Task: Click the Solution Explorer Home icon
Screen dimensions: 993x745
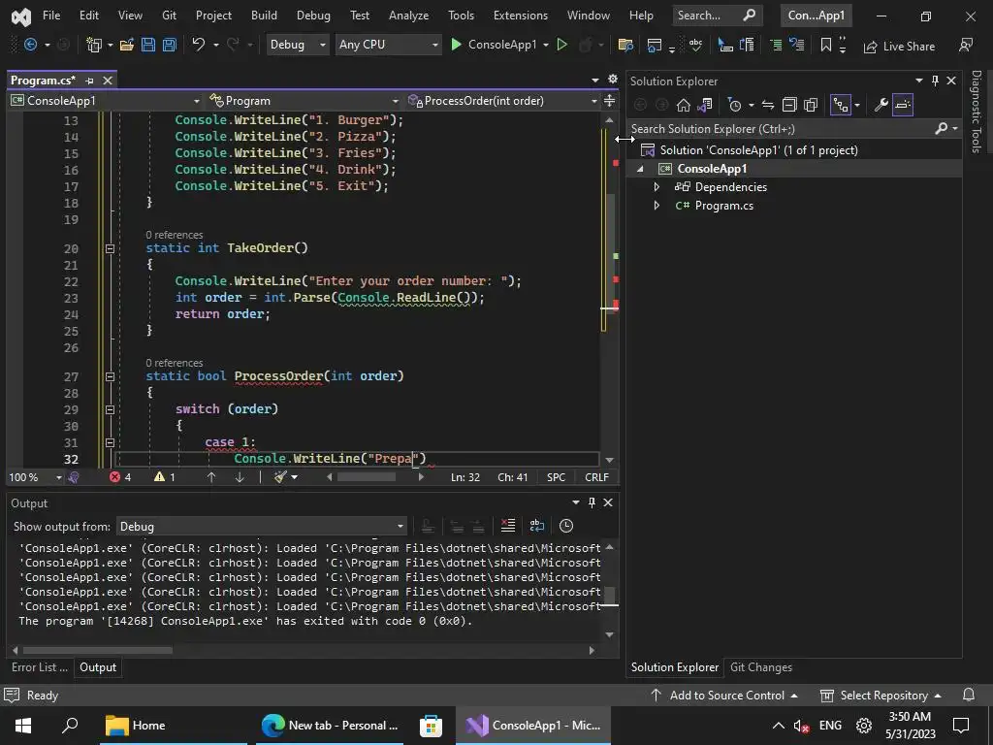Action: coord(684,105)
